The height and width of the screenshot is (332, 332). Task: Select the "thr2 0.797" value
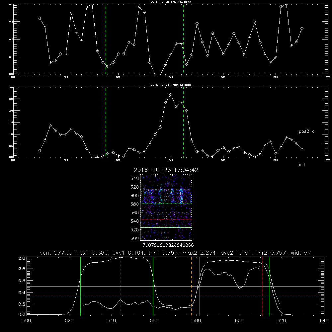coord(271,253)
